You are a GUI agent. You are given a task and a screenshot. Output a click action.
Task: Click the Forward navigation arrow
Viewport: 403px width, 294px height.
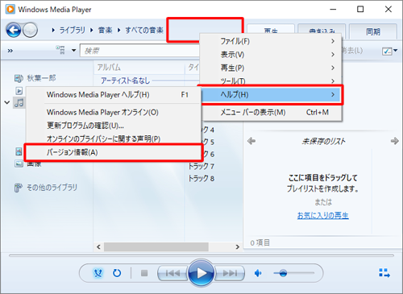[x=30, y=30]
